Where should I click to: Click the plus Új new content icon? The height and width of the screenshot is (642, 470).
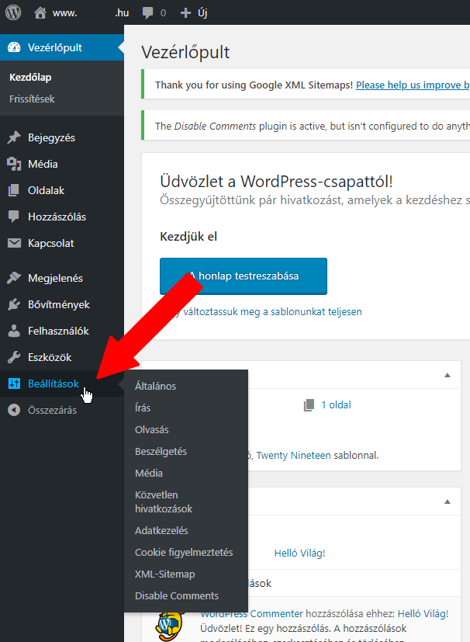coord(185,13)
